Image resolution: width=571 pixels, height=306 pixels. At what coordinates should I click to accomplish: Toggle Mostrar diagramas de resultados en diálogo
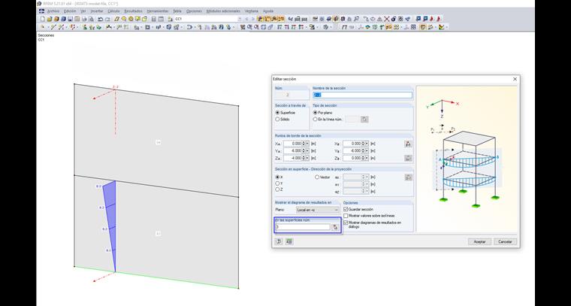[x=346, y=223]
